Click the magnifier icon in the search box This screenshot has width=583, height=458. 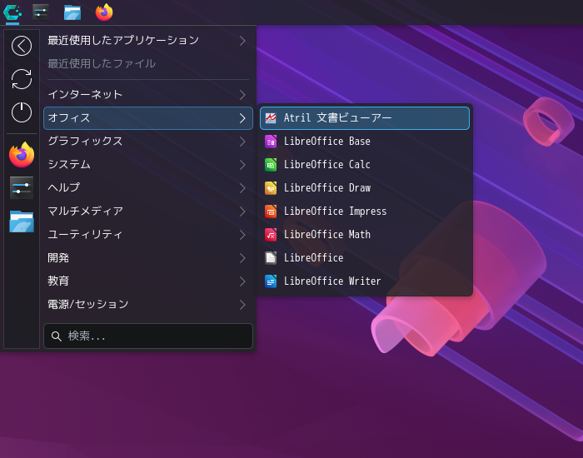pos(57,336)
